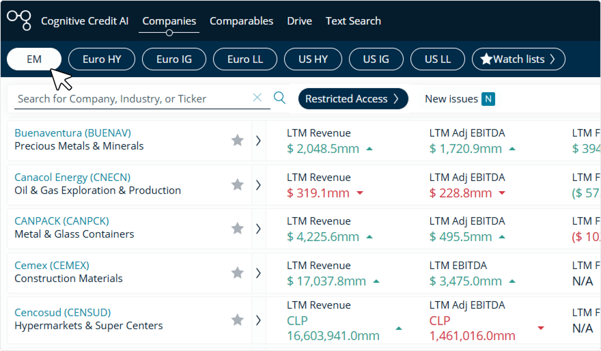Select the Euro IG filter
The image size is (601, 351).
coord(174,59)
